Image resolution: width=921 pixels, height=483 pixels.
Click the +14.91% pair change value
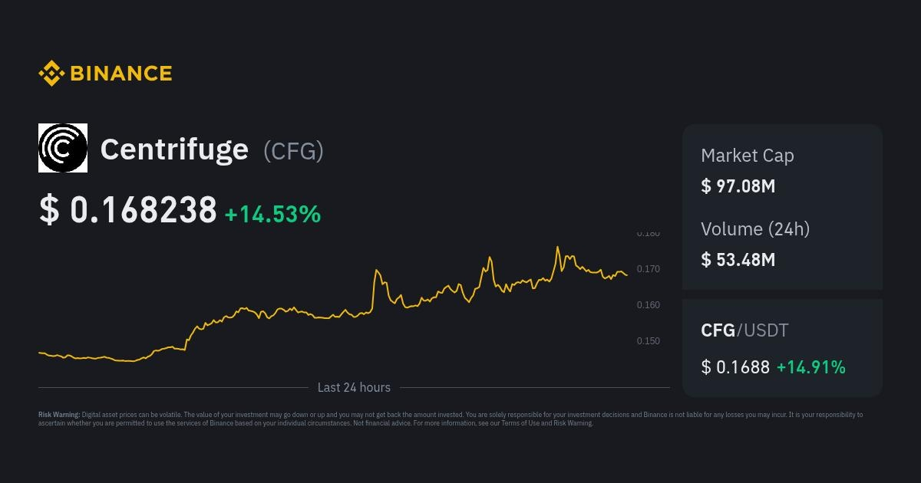(810, 367)
